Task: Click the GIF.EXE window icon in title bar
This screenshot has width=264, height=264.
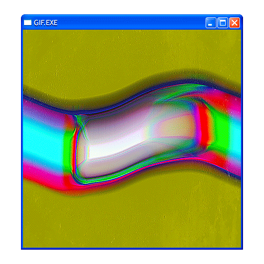Action: coord(28,23)
